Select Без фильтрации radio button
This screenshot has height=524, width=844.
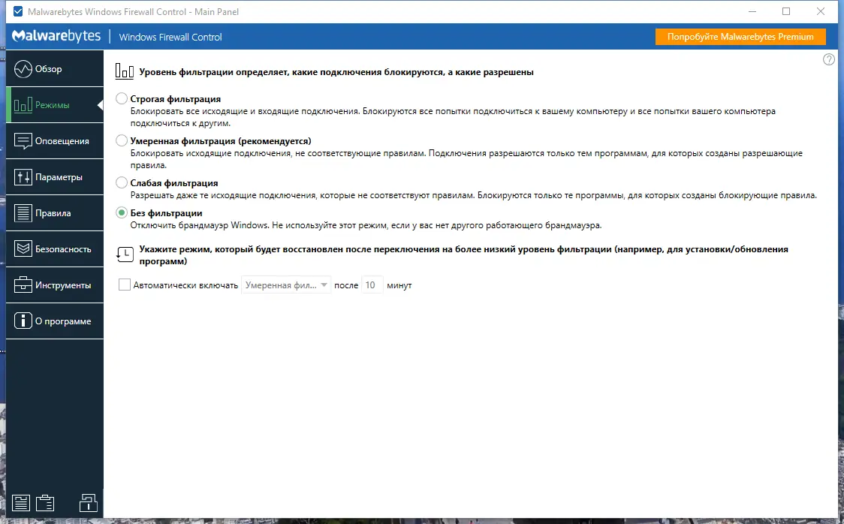pyautogui.click(x=122, y=212)
